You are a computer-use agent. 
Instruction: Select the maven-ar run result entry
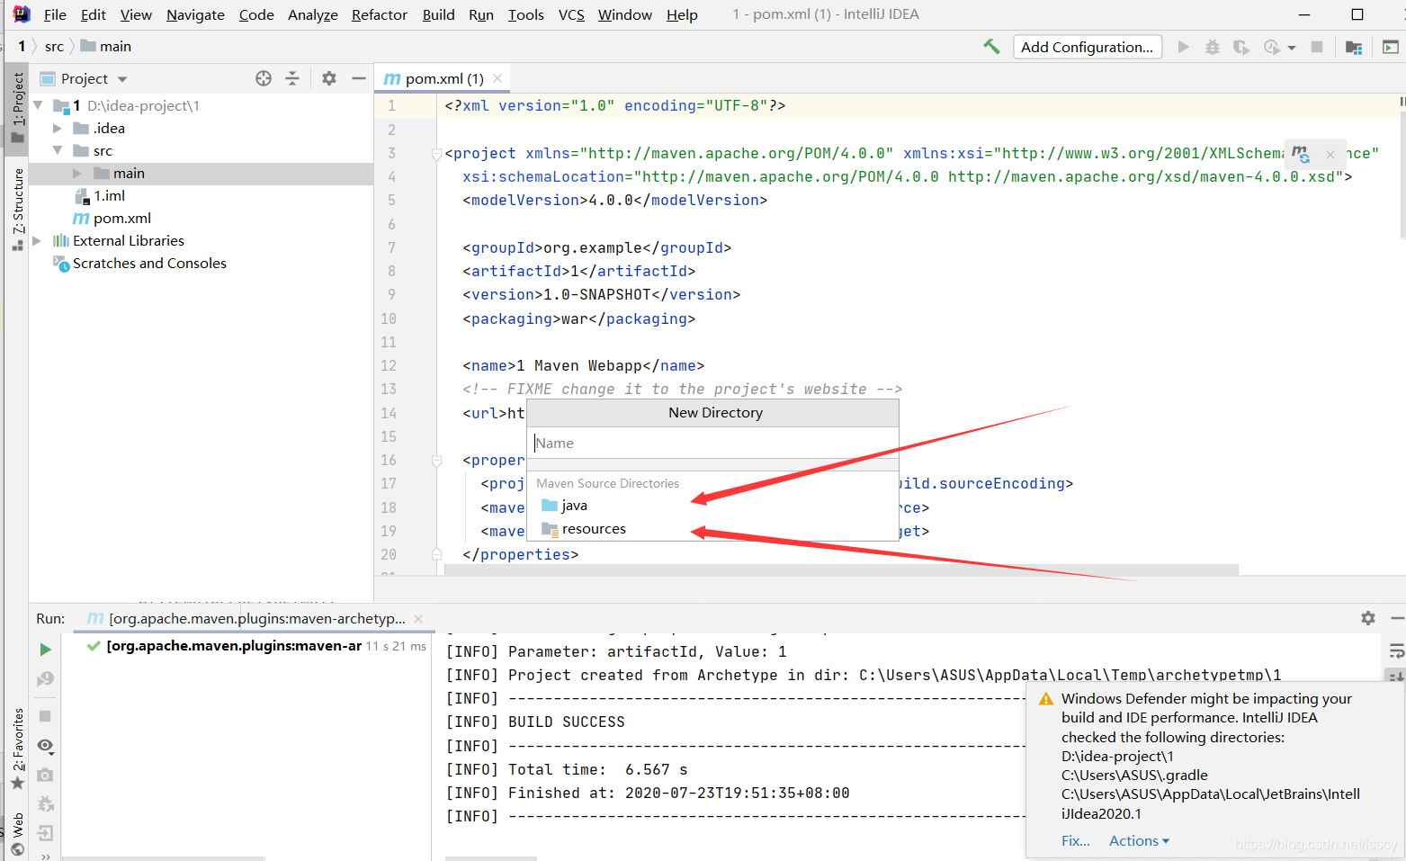[233, 645]
